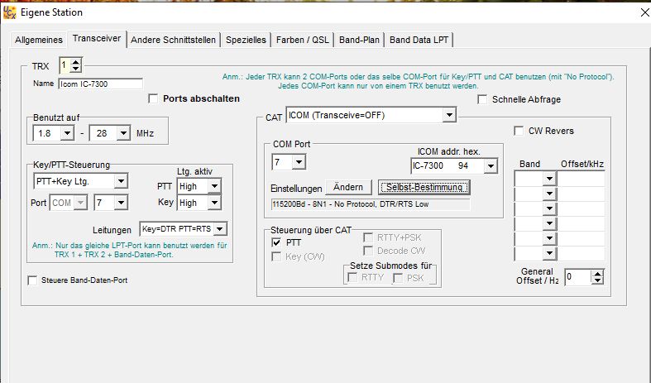Image resolution: width=651 pixels, height=383 pixels.
Task: Enable Ports abschalten checkbox
Action: [x=153, y=99]
